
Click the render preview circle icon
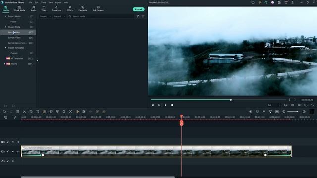click(x=251, y=111)
